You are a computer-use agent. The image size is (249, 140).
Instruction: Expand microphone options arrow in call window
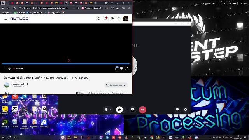[x=111, y=110]
